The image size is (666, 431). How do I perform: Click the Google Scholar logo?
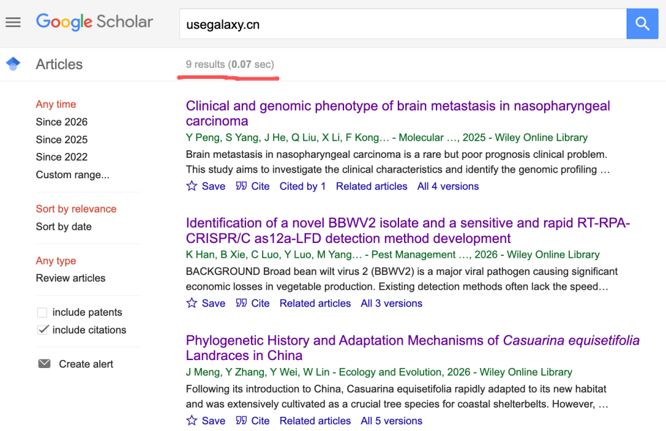(x=94, y=22)
